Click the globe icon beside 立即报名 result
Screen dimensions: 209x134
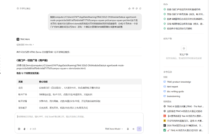click(164, 111)
